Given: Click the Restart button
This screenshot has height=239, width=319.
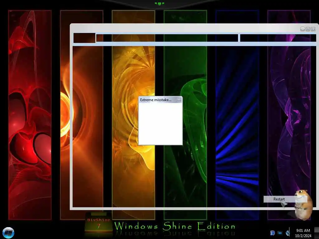Looking at the screenshot, I should [x=285, y=199].
